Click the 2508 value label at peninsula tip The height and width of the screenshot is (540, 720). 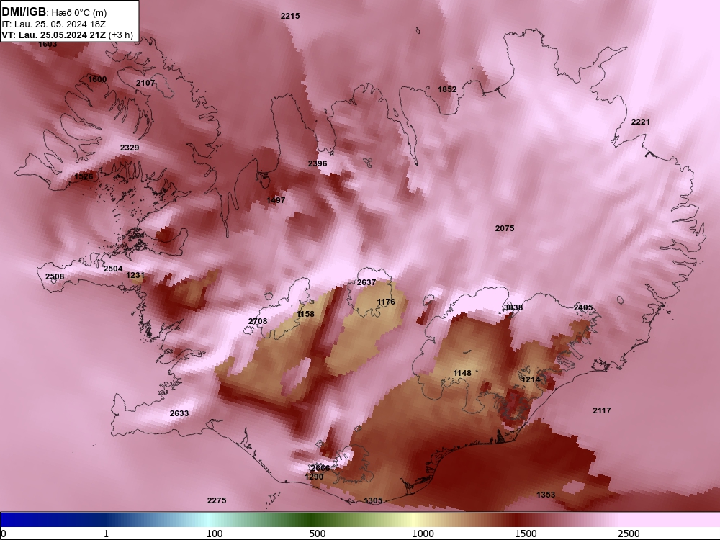click(x=55, y=277)
